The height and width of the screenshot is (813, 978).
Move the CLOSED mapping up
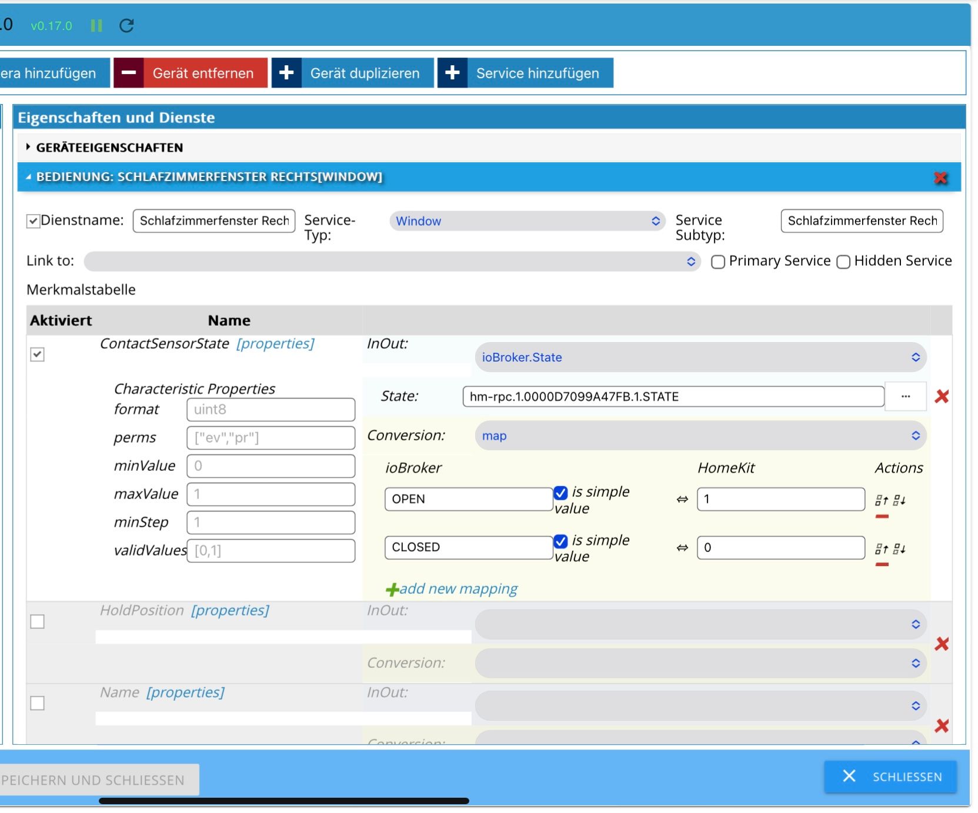881,548
